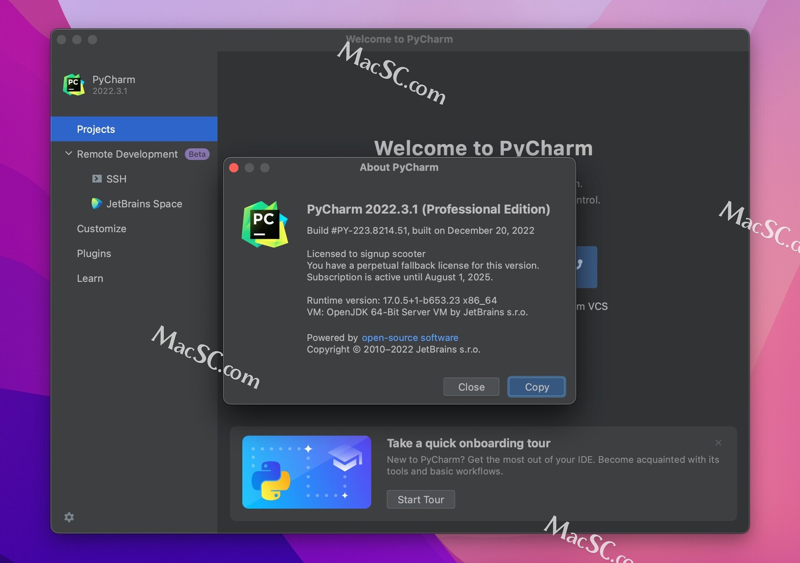The height and width of the screenshot is (563, 800).
Task: Toggle the Plugins section in sidebar
Action: (95, 252)
